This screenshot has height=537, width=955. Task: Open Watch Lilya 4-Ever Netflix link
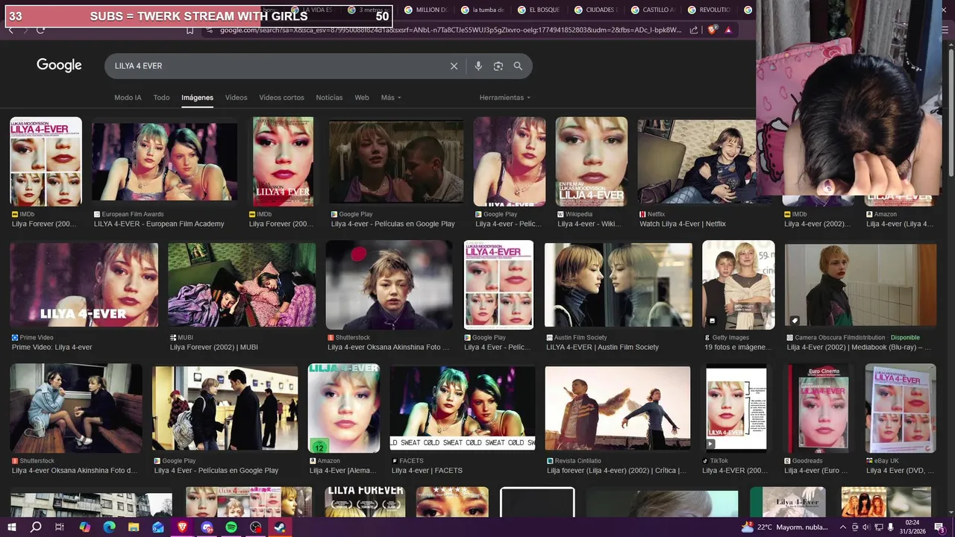coord(683,224)
